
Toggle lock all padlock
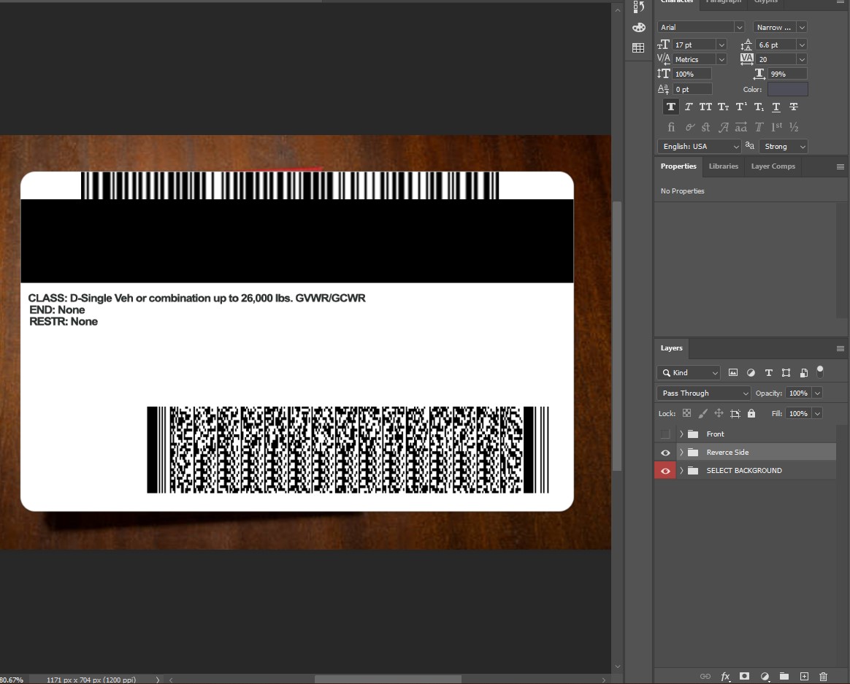coord(751,413)
